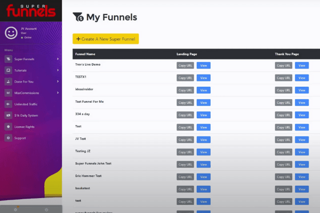Expand the Super Funnels menu chevron
The image size is (320, 213).
(58, 59)
